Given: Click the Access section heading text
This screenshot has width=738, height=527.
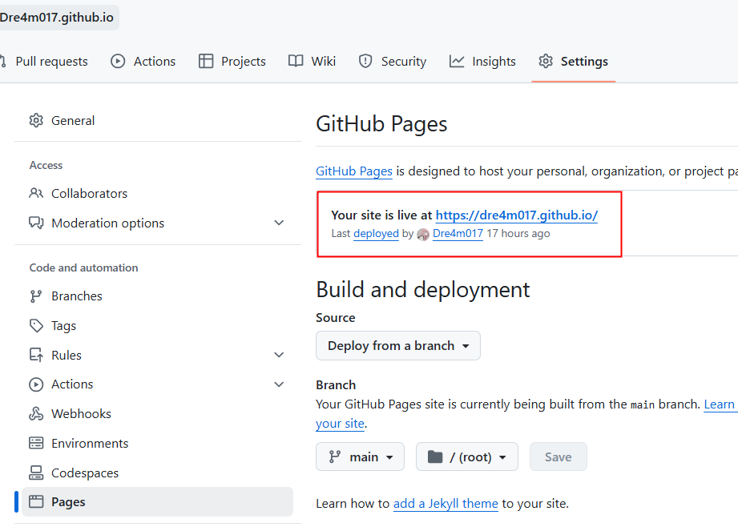Looking at the screenshot, I should [46, 165].
